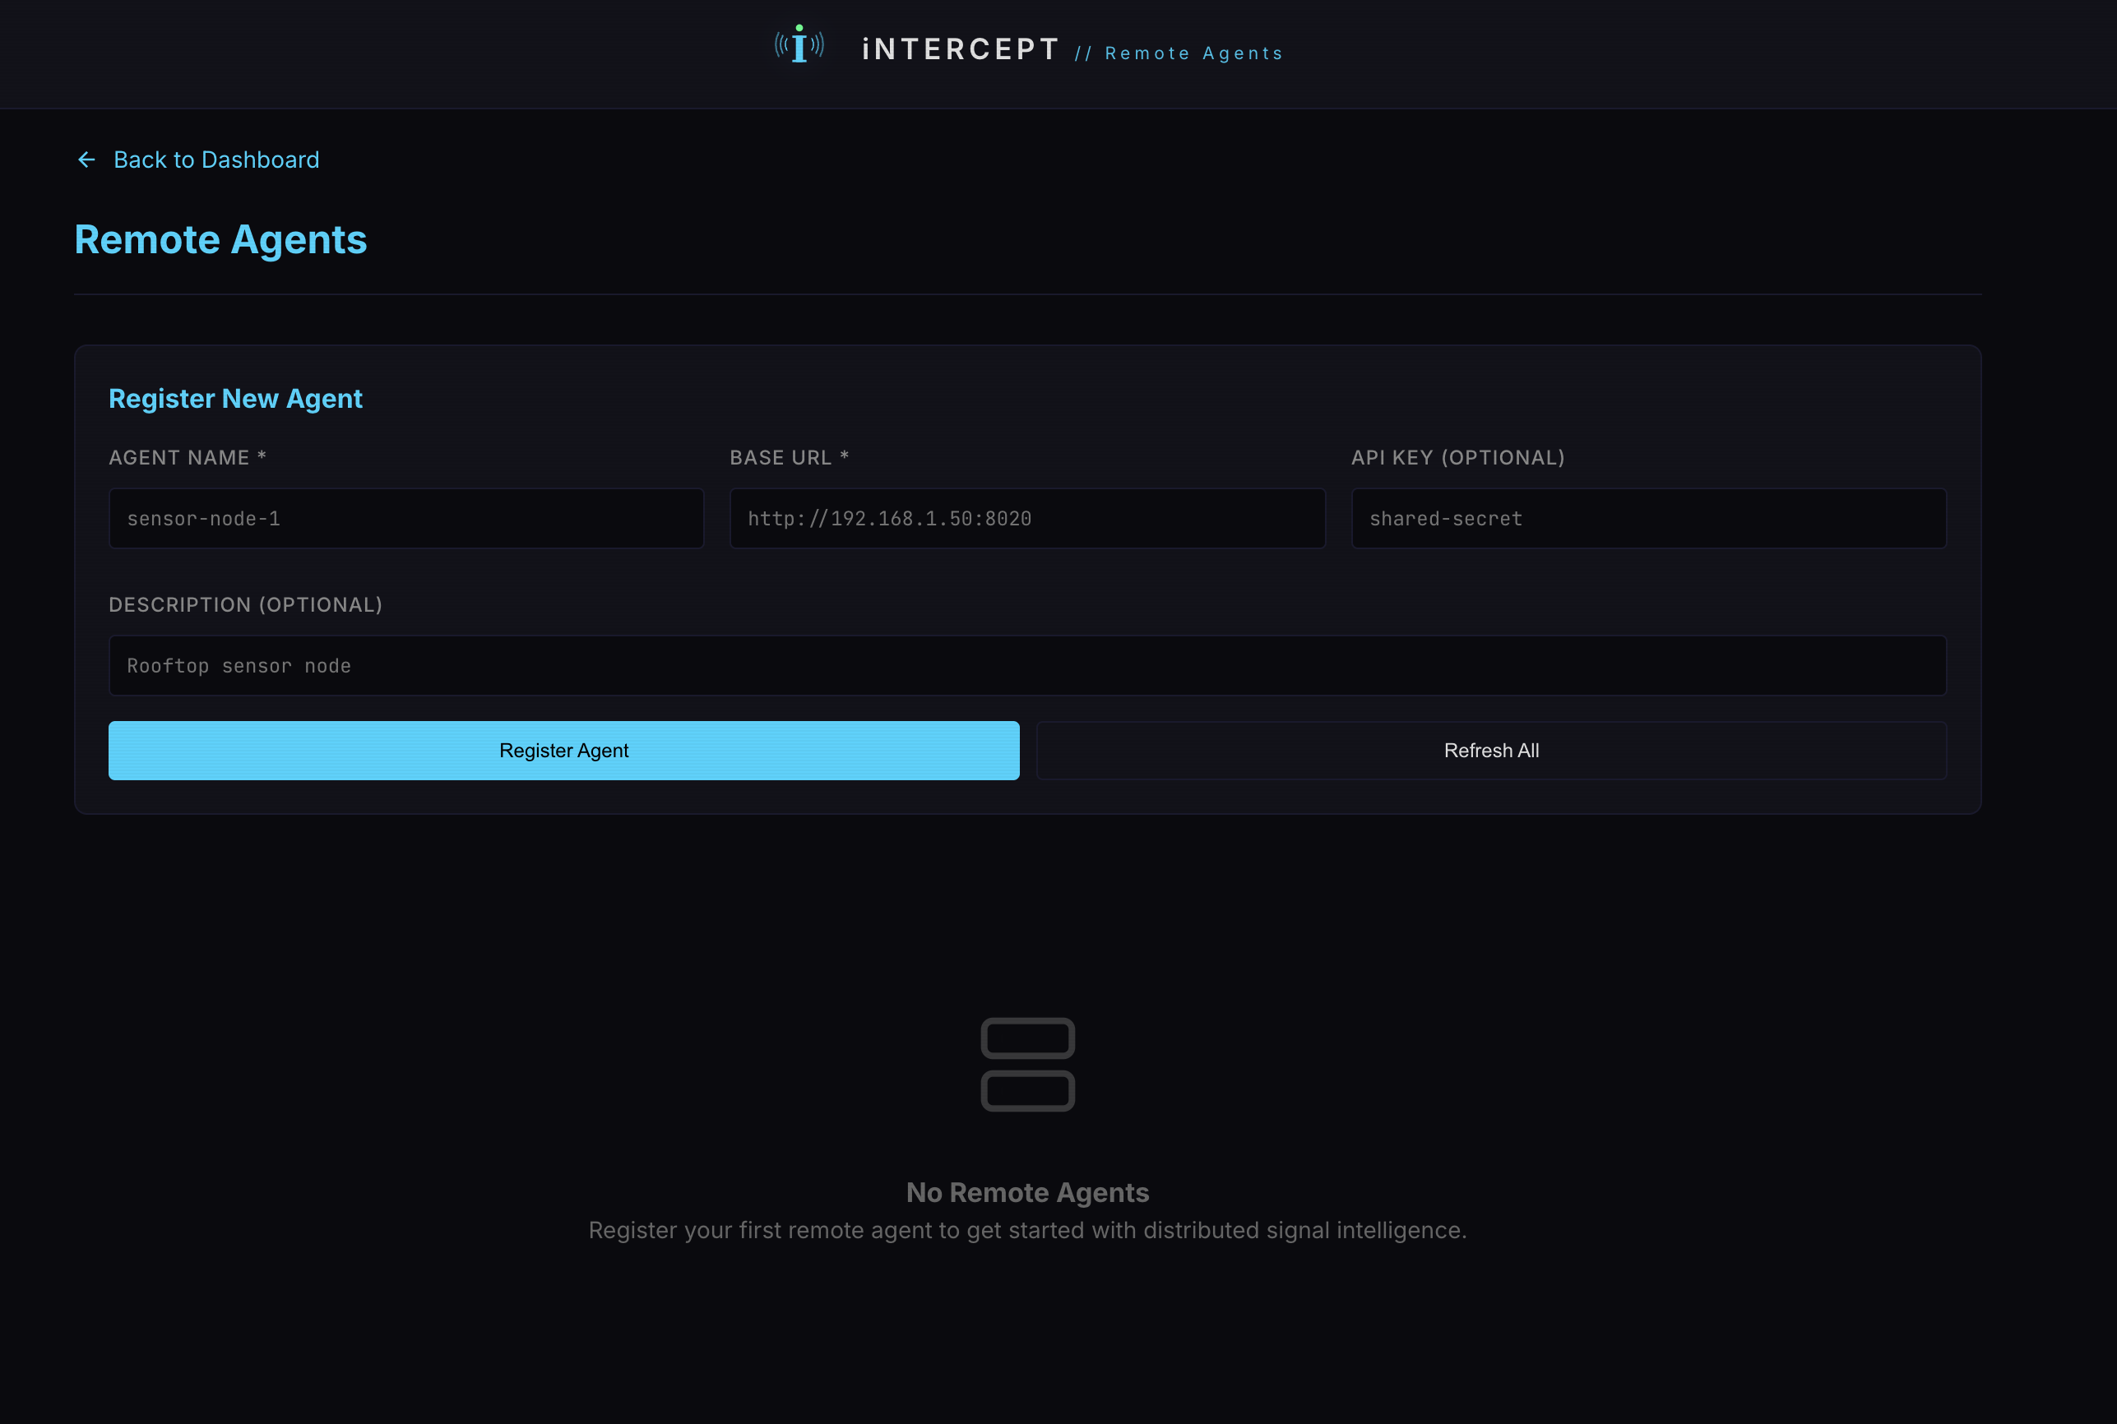Click the Refresh All button

click(x=1490, y=750)
